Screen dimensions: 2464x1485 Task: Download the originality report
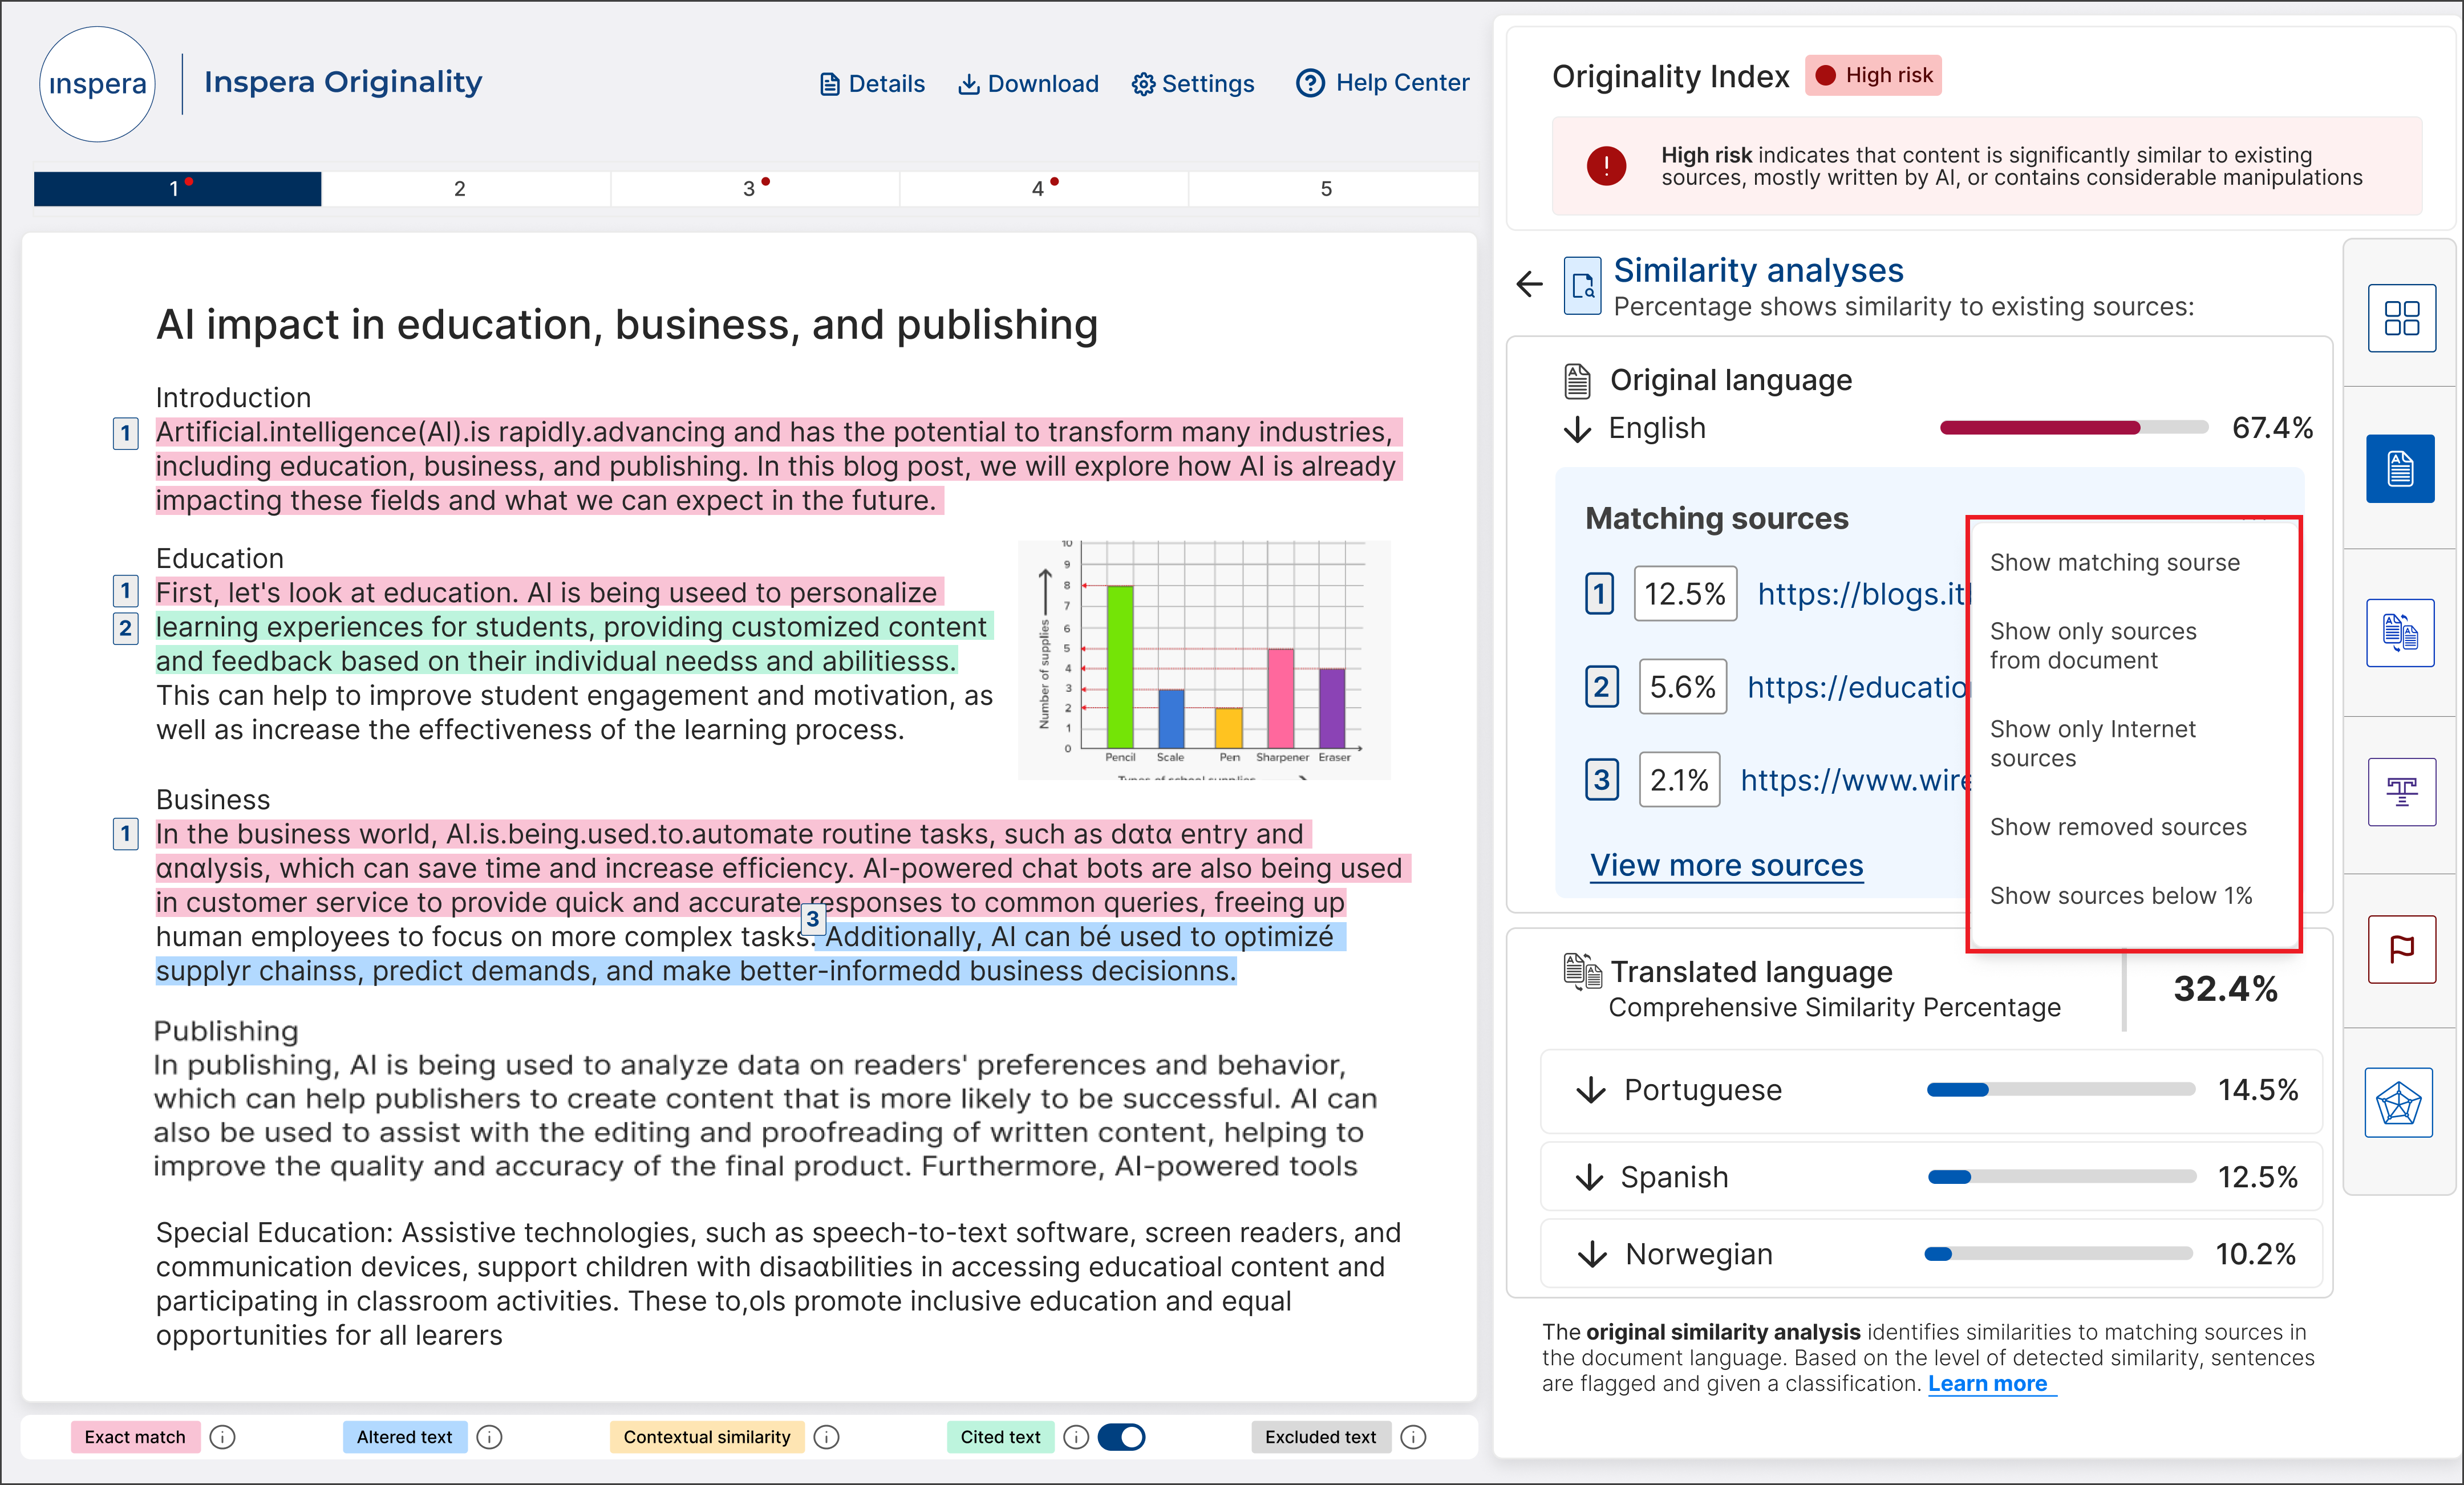pos(1028,84)
